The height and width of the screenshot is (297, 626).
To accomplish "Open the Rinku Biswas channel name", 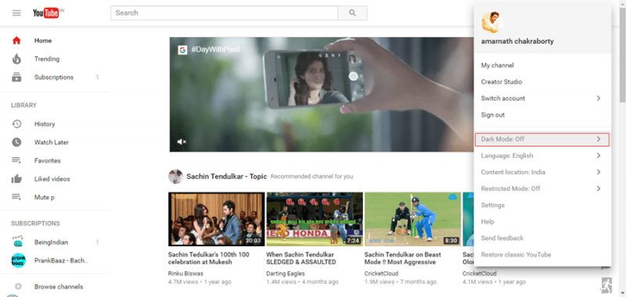I will [x=185, y=274].
